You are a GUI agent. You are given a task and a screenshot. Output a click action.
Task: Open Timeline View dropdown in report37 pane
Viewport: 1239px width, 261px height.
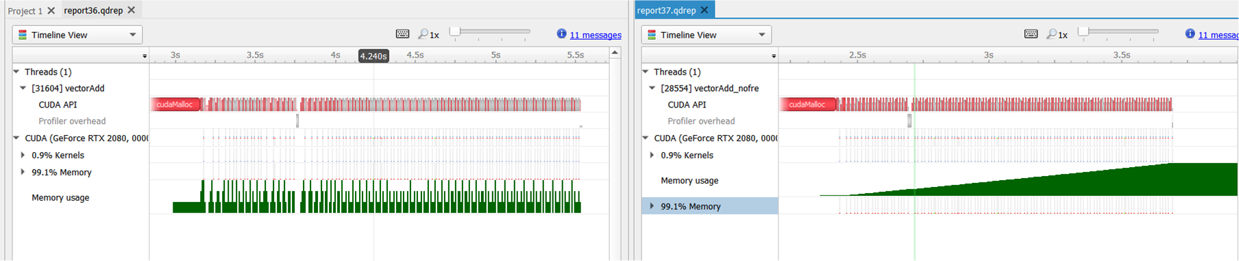[x=707, y=35]
